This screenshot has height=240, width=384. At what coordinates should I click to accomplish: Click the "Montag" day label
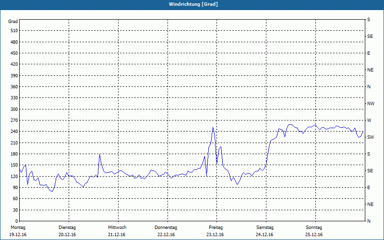point(18,228)
